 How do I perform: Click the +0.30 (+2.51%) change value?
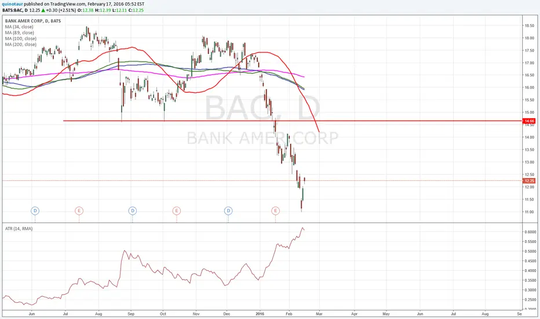[61, 10]
